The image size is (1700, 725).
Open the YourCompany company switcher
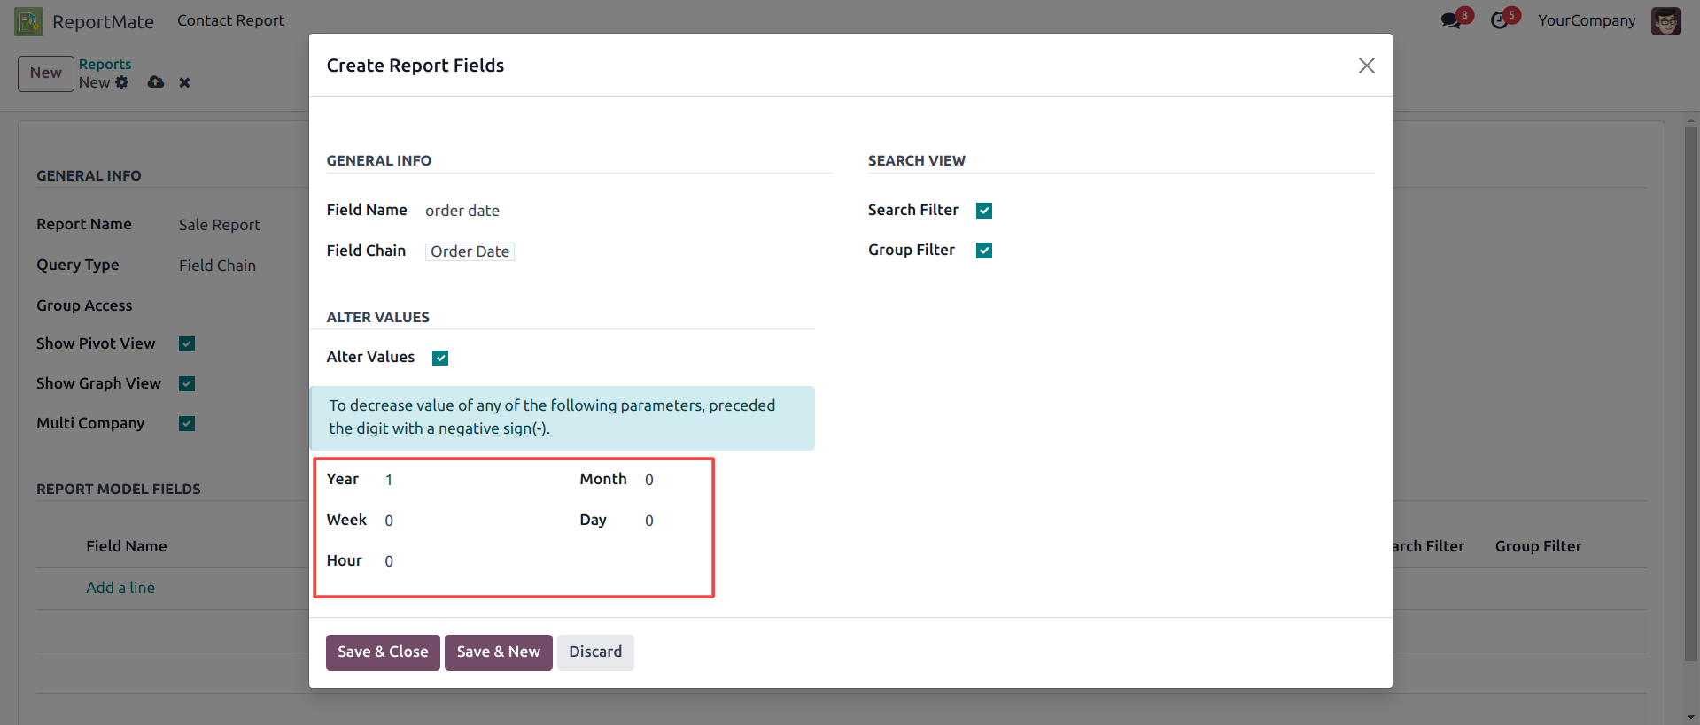pyautogui.click(x=1586, y=20)
